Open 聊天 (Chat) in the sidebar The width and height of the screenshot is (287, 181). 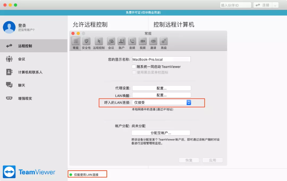coord(34,85)
